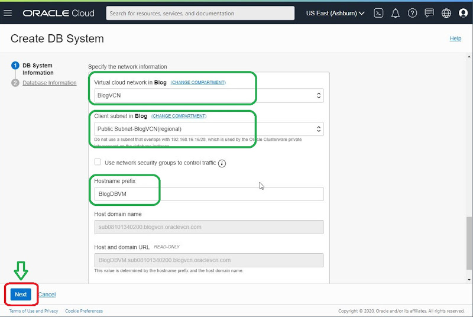Enable network security groups checkbox
The width and height of the screenshot is (473, 317).
pyautogui.click(x=98, y=162)
